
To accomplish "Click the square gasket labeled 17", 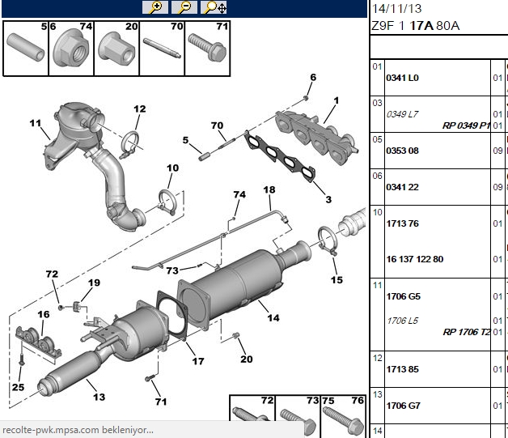I will pos(171,316).
